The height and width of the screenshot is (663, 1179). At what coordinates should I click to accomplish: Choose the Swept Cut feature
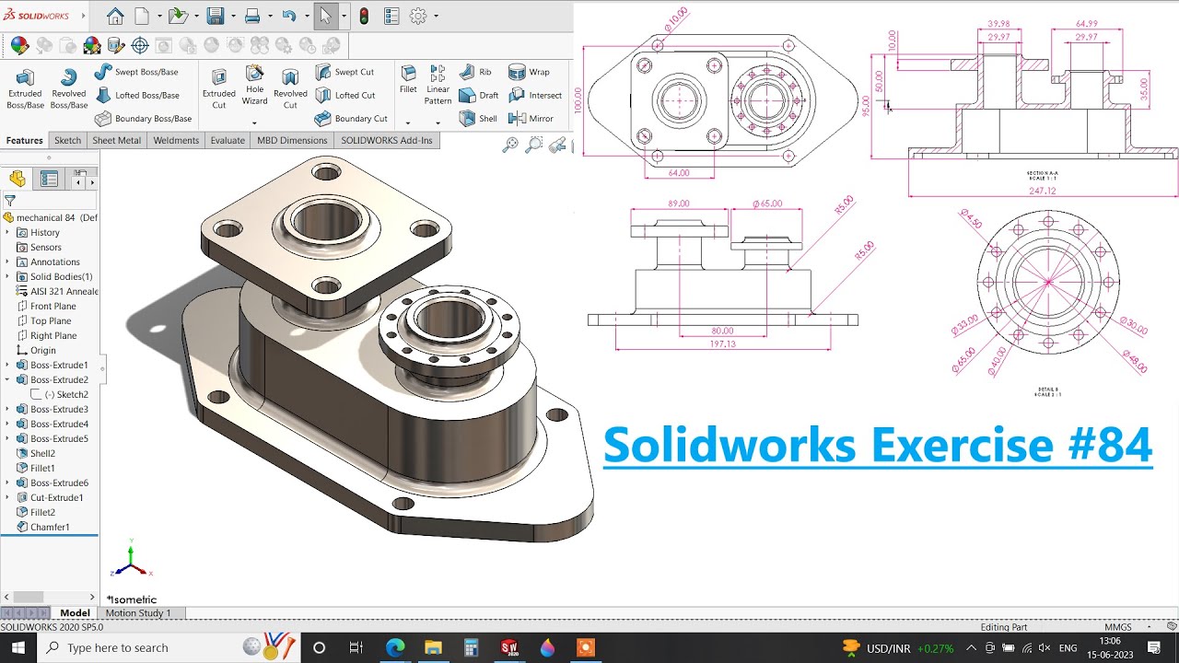[x=344, y=72]
